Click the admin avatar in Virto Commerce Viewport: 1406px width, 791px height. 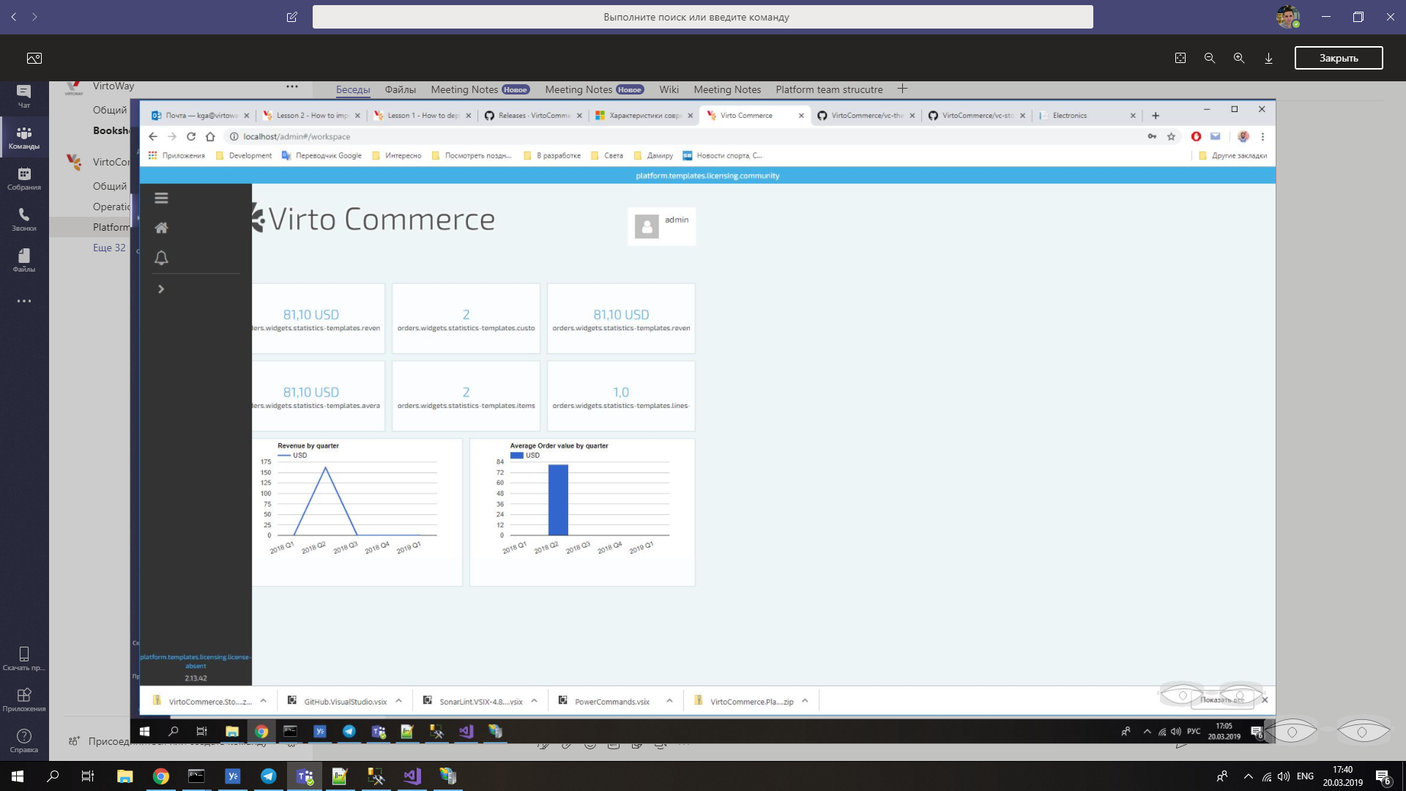pyautogui.click(x=646, y=226)
